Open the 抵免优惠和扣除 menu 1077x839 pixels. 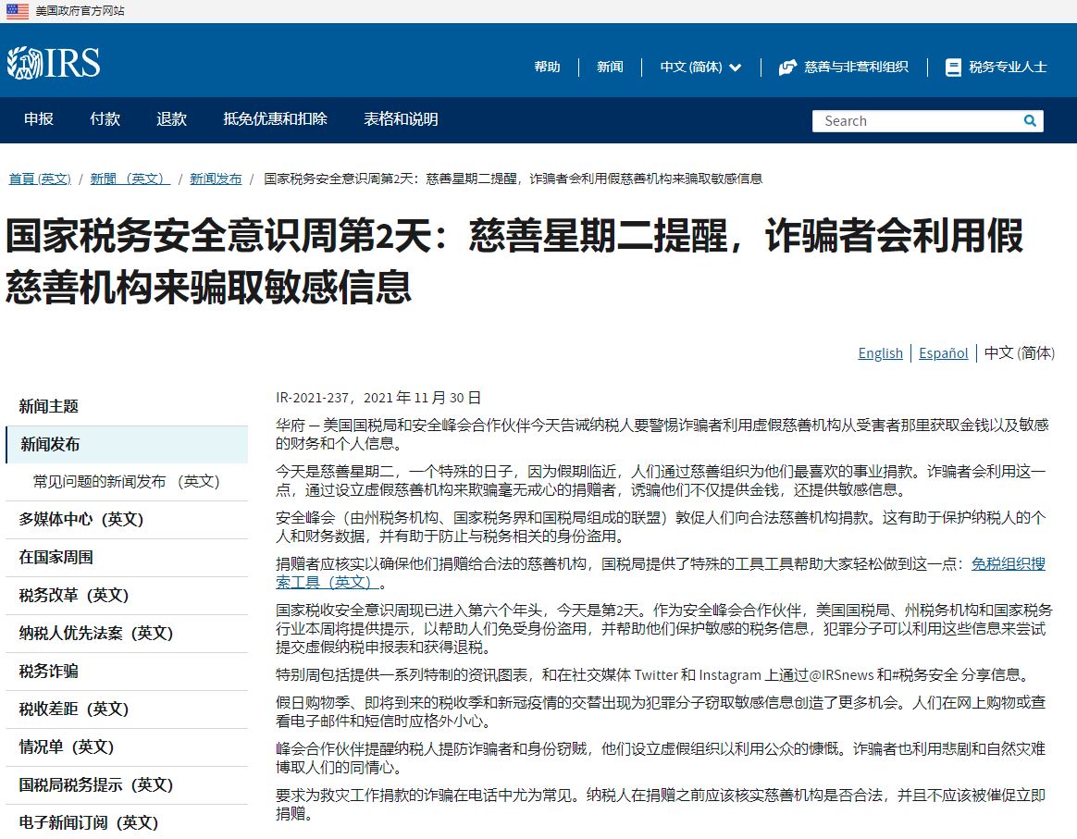click(275, 119)
